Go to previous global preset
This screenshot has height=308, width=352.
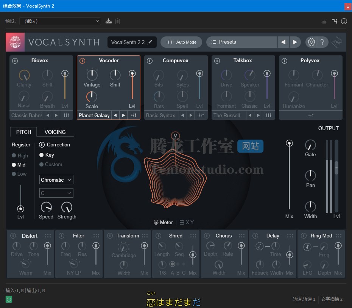[x=283, y=42]
